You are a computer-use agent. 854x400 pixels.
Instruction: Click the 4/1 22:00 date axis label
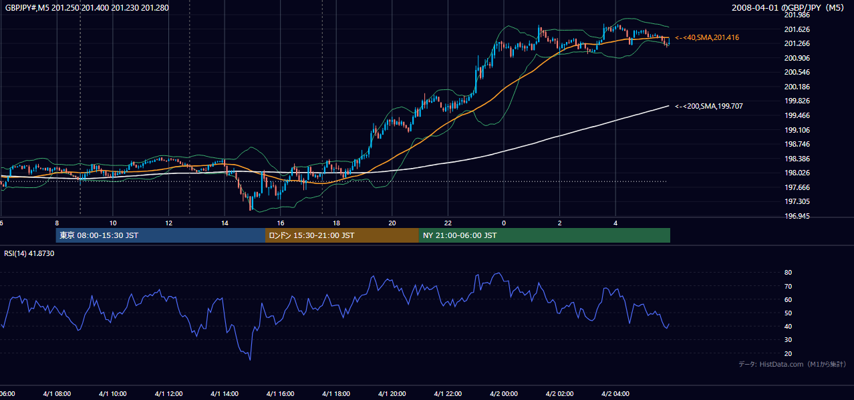tap(448, 394)
